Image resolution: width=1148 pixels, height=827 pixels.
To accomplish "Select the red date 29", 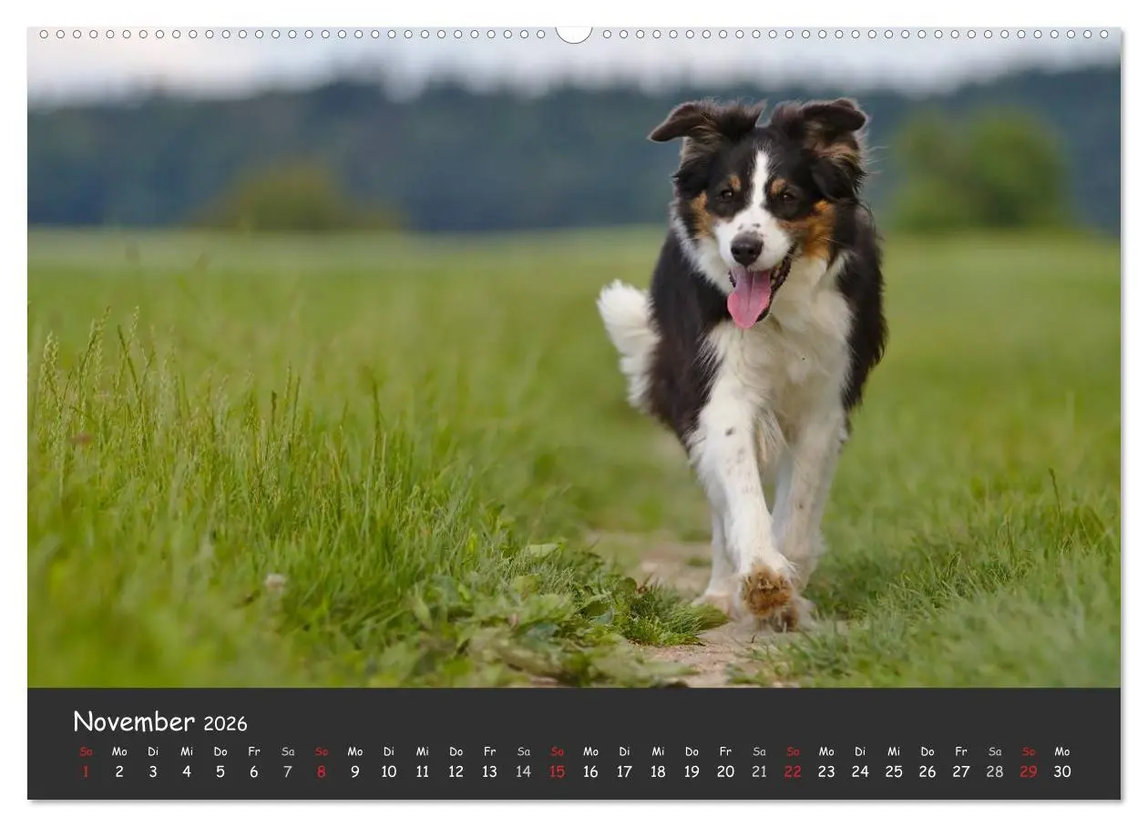I will coord(1030,771).
